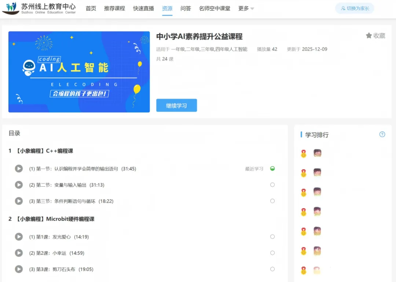
Task: Play 第3课 剪刀石头布 play icon
Action: pos(19,269)
